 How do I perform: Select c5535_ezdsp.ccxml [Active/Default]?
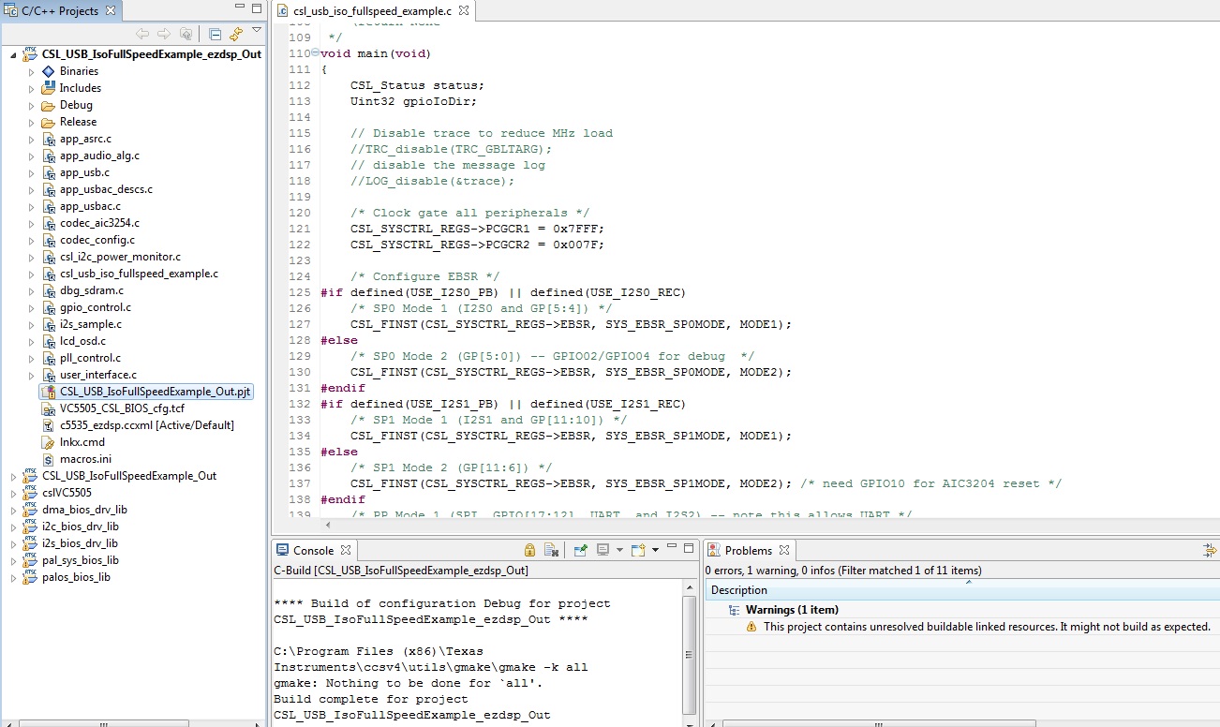[146, 425]
